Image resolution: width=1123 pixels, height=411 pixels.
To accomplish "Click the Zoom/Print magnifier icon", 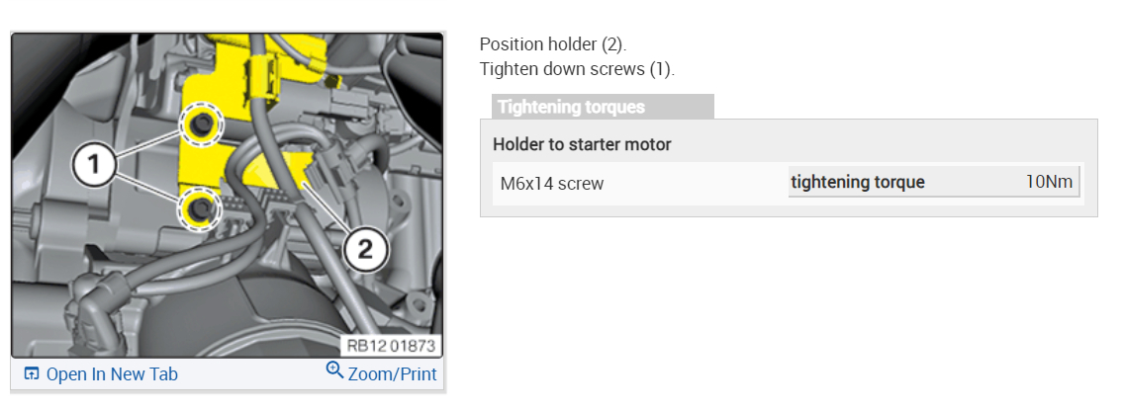I will pos(334,371).
